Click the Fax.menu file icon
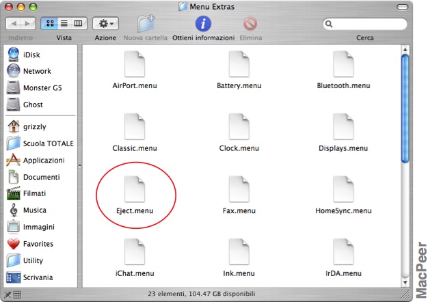This screenshot has height=302, width=430. pyautogui.click(x=239, y=189)
